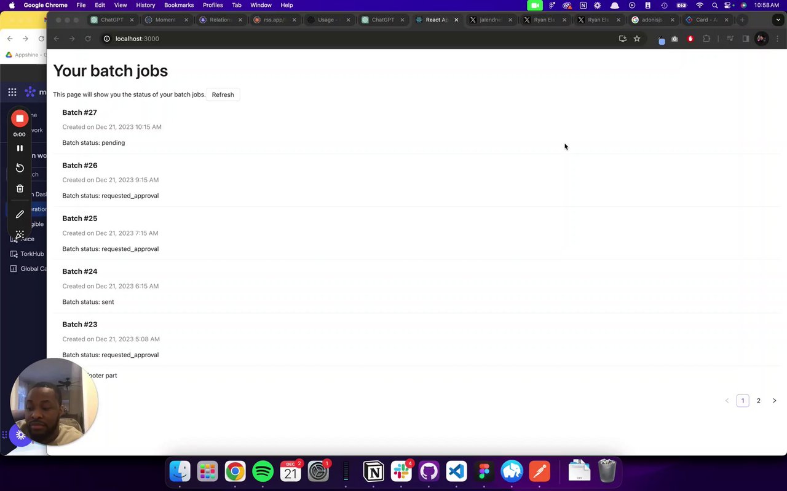Viewport: 787px width, 491px height.
Task: Click the Refresh button
Action: coord(223,95)
